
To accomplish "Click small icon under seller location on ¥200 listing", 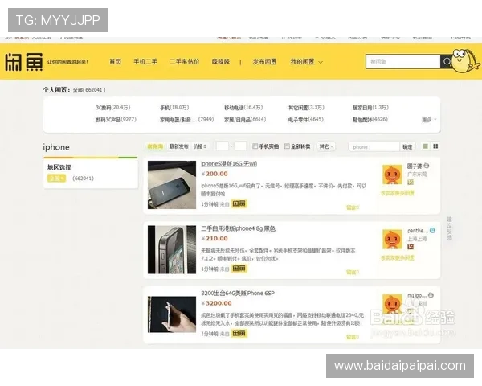I will (x=411, y=183).
